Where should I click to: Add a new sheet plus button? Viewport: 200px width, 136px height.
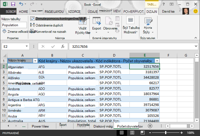(150, 126)
